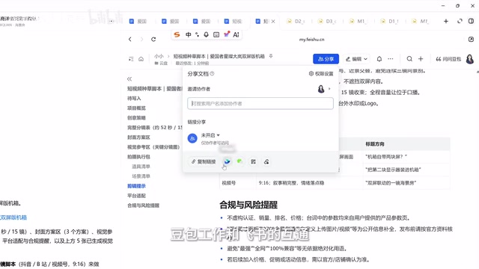479x269 pixels.
Task: Switch to the first 短视 tab
Action: [x=233, y=22]
